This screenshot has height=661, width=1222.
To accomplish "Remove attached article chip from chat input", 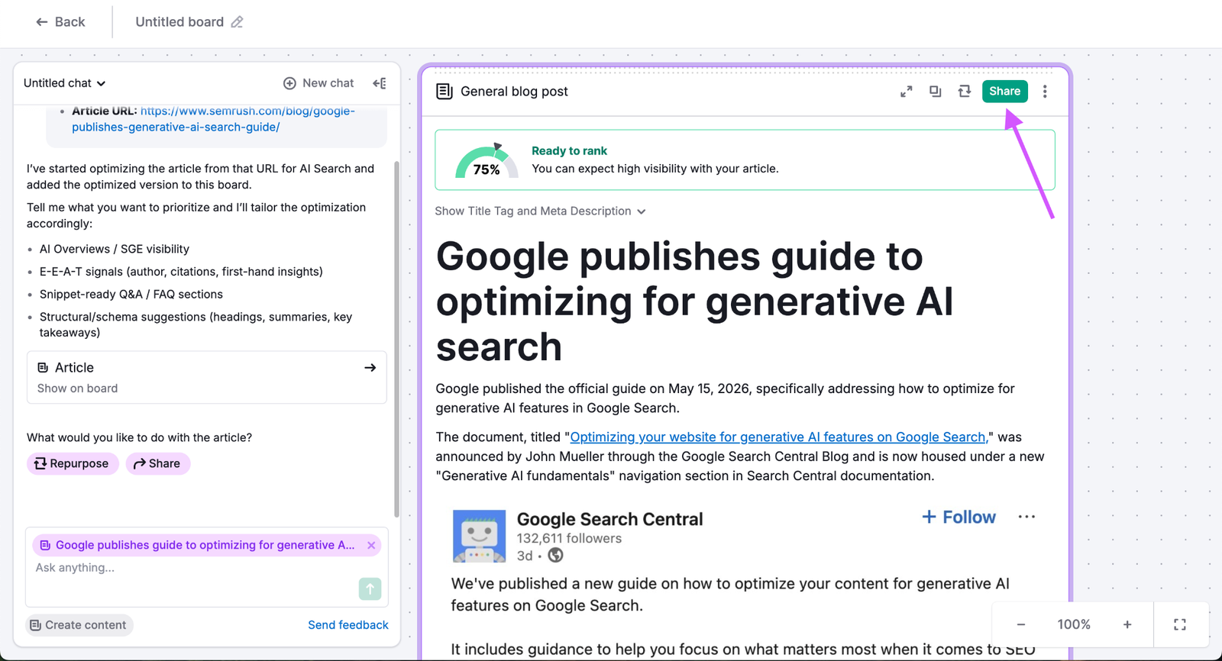I will (x=371, y=545).
